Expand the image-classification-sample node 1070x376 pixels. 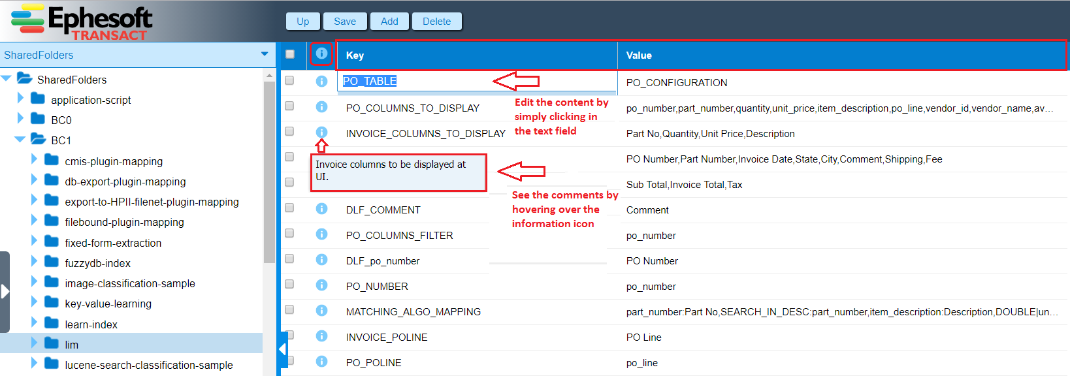[34, 282]
